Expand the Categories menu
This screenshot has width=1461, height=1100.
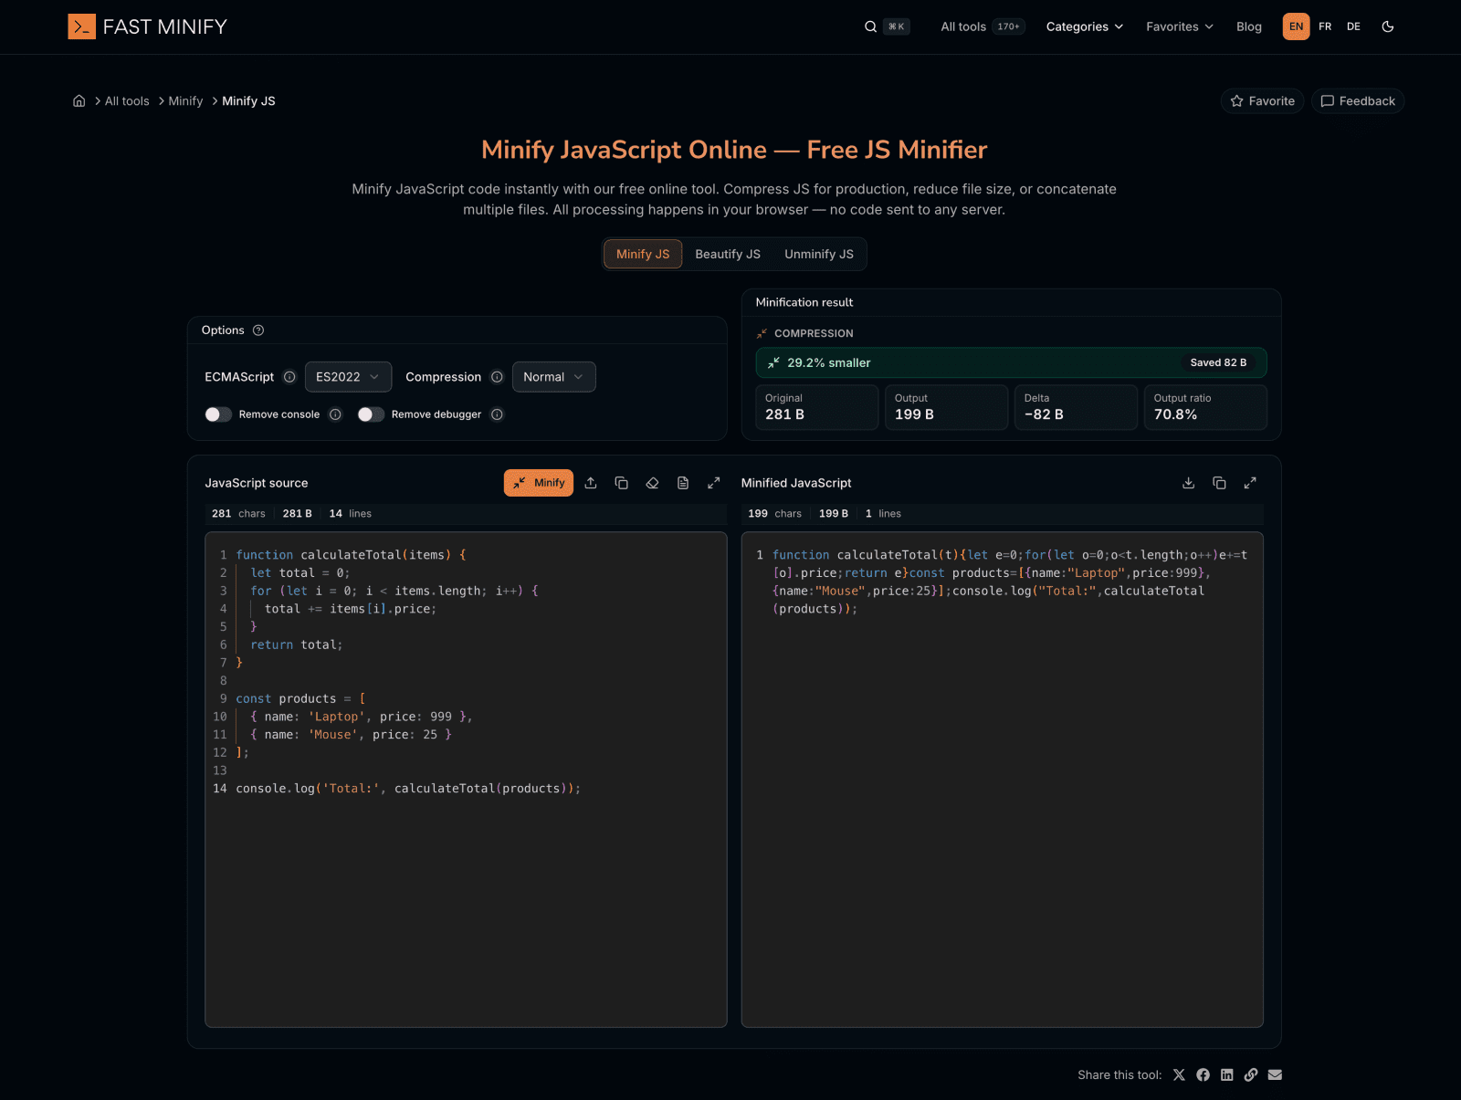coord(1084,26)
